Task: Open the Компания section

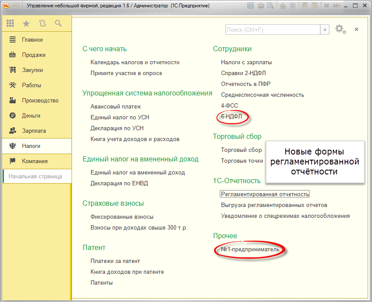Action: coord(37,161)
